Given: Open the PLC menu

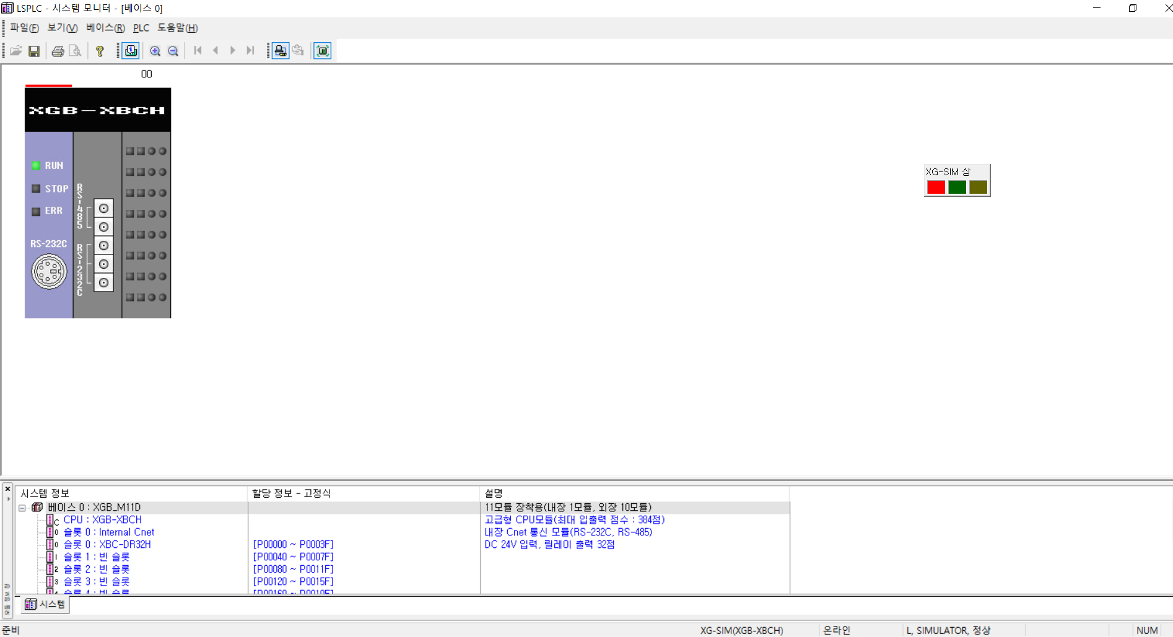Looking at the screenshot, I should pyautogui.click(x=141, y=28).
